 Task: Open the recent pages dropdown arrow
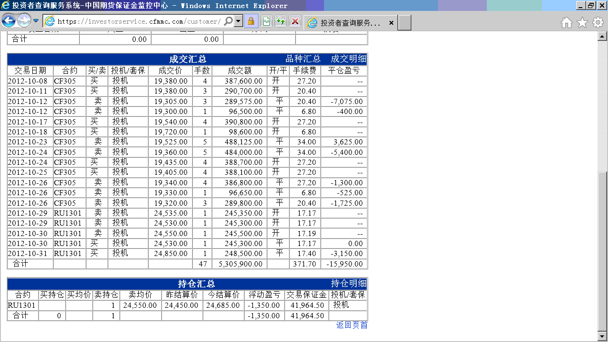36,21
